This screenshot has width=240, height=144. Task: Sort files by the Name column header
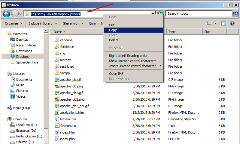point(58,32)
